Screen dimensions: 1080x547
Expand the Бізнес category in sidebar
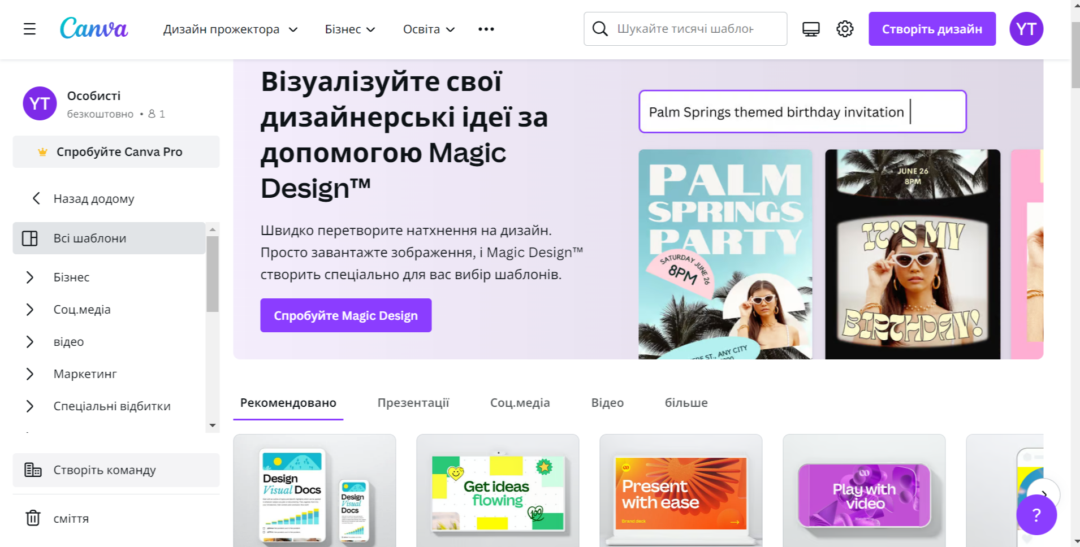tap(30, 277)
